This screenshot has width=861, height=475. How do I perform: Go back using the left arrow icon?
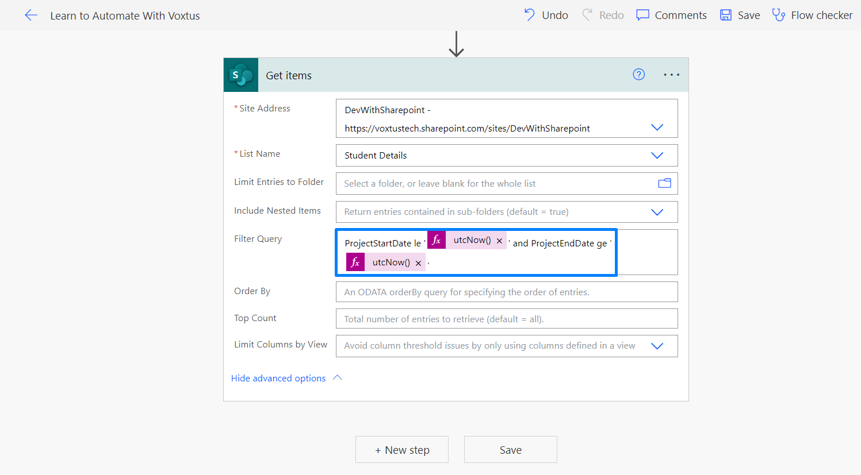(31, 16)
